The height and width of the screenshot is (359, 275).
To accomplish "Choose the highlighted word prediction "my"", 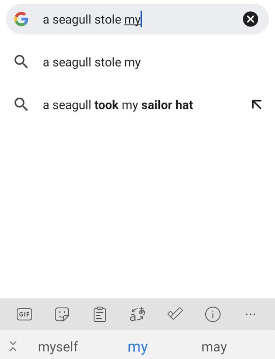I will [137, 347].
